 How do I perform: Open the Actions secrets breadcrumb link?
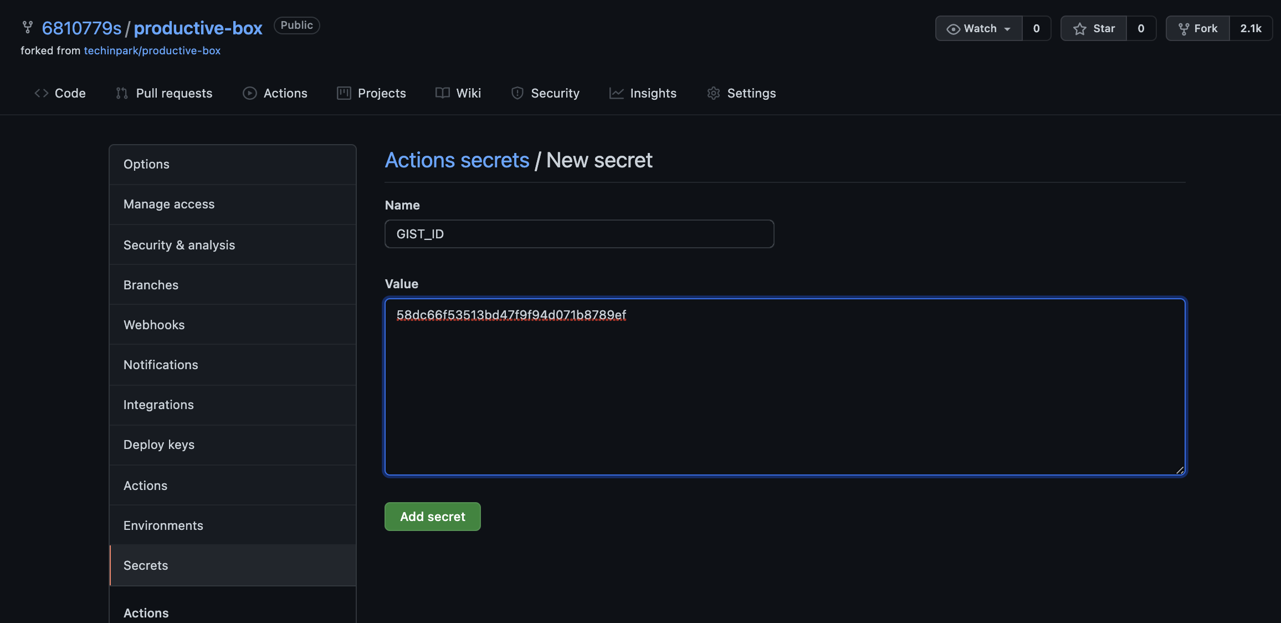pos(457,160)
